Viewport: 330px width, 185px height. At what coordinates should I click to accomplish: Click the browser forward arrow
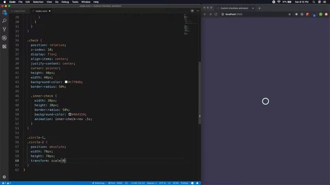coord(210,14)
